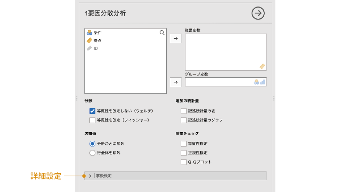Click the ruler icon next to 得点
The width and height of the screenshot is (350, 192).
(89, 41)
